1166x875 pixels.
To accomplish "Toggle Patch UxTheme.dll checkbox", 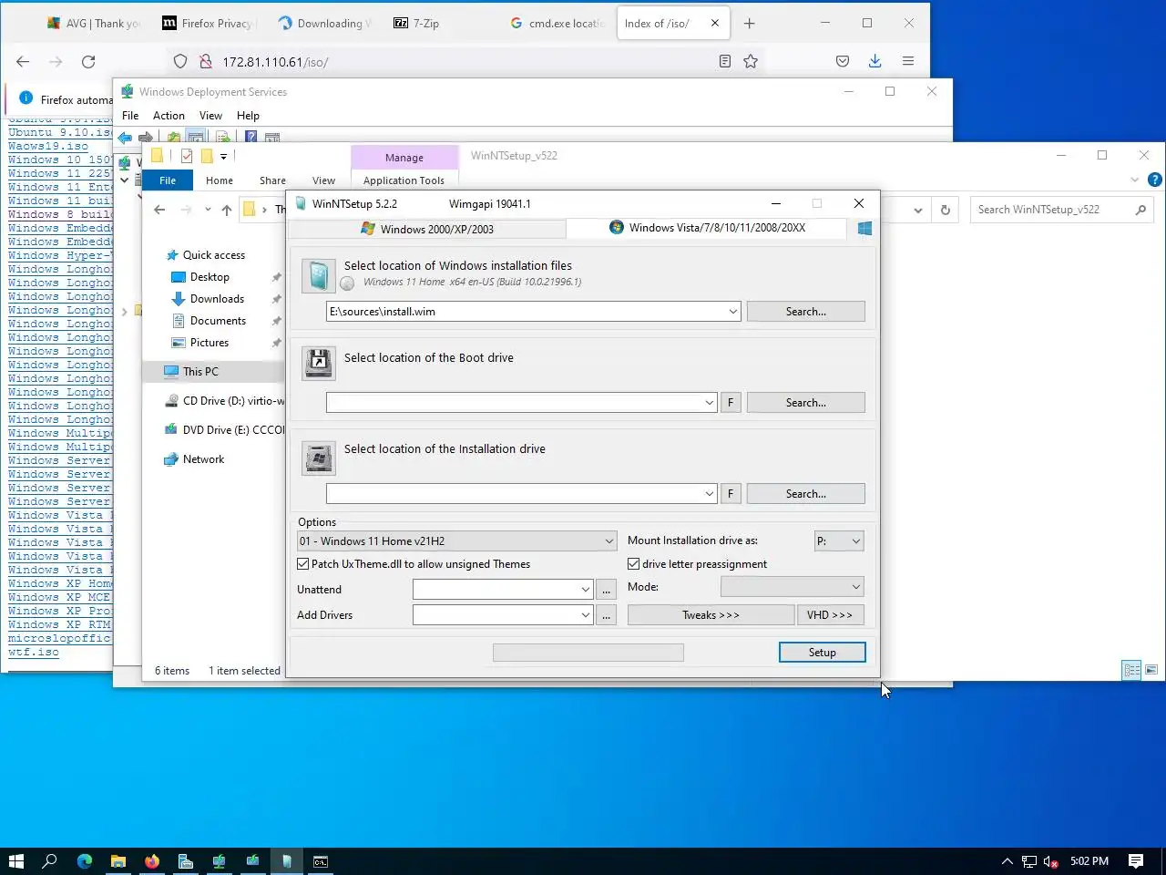I will click(303, 564).
